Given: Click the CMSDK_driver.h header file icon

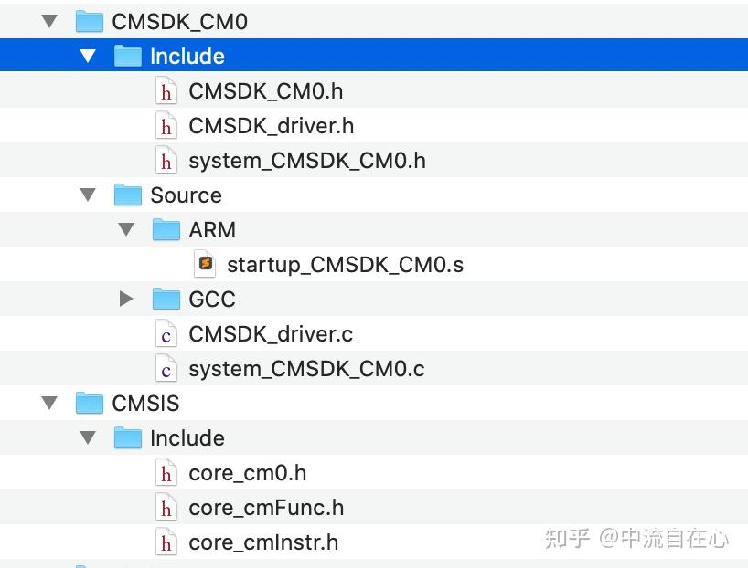Looking at the screenshot, I should pos(166,126).
